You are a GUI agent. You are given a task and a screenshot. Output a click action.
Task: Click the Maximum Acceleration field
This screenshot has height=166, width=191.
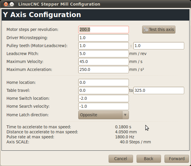coord(103,69)
